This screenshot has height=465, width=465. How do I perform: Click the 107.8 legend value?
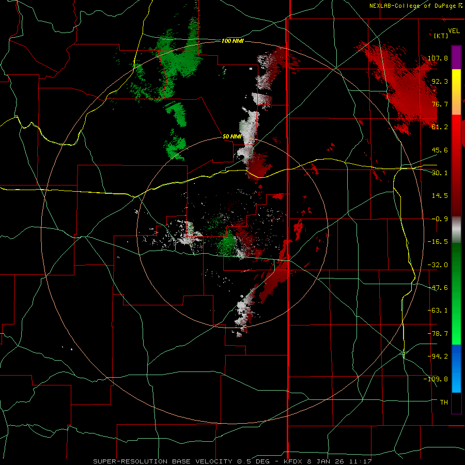click(438, 58)
